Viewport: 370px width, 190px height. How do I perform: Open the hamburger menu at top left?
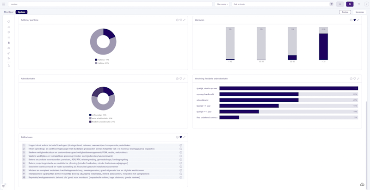coord(4,4)
